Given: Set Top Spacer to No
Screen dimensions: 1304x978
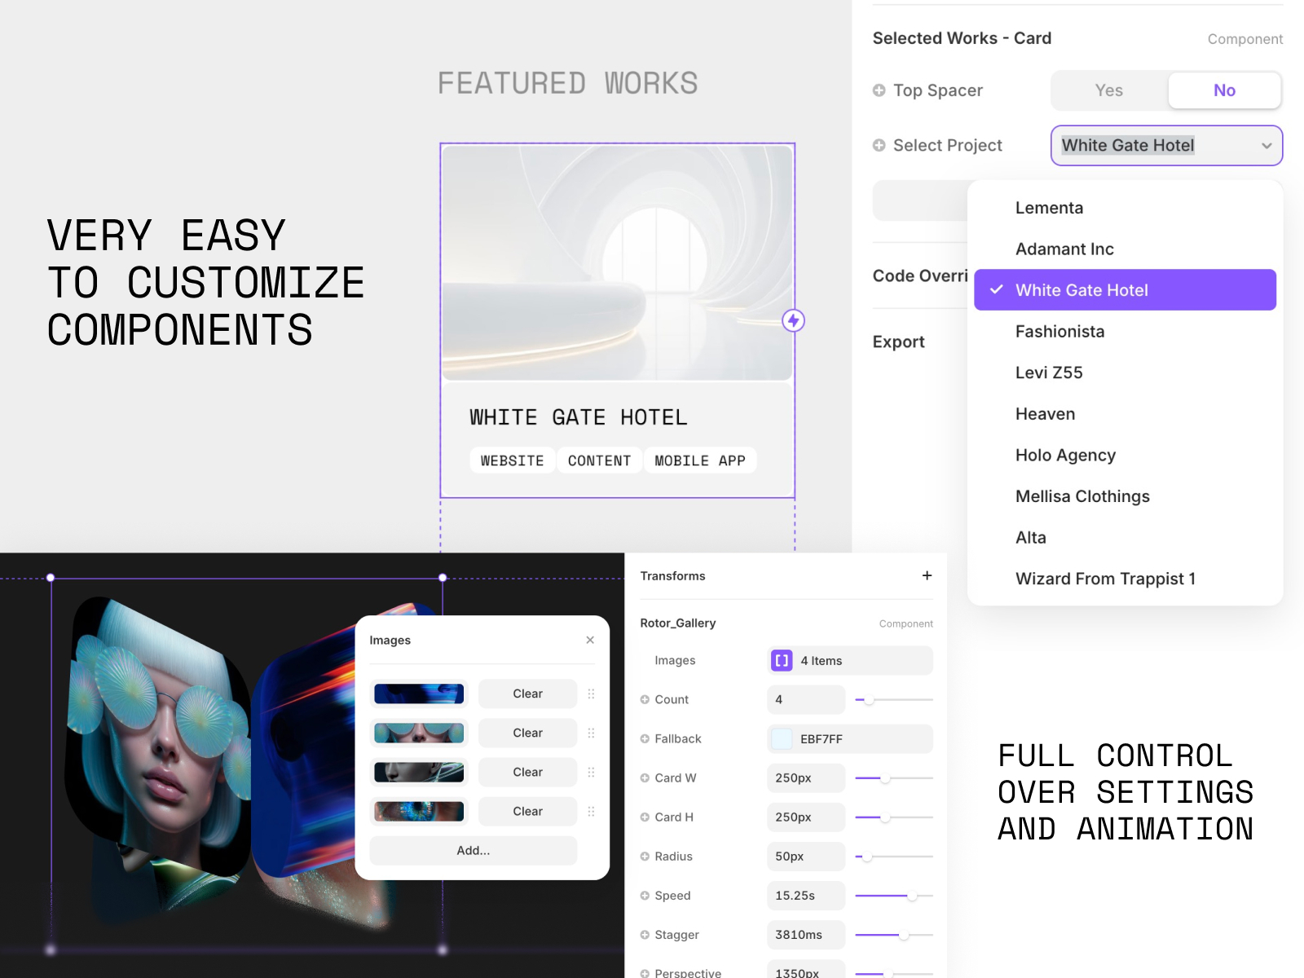Looking at the screenshot, I should pyautogui.click(x=1223, y=90).
